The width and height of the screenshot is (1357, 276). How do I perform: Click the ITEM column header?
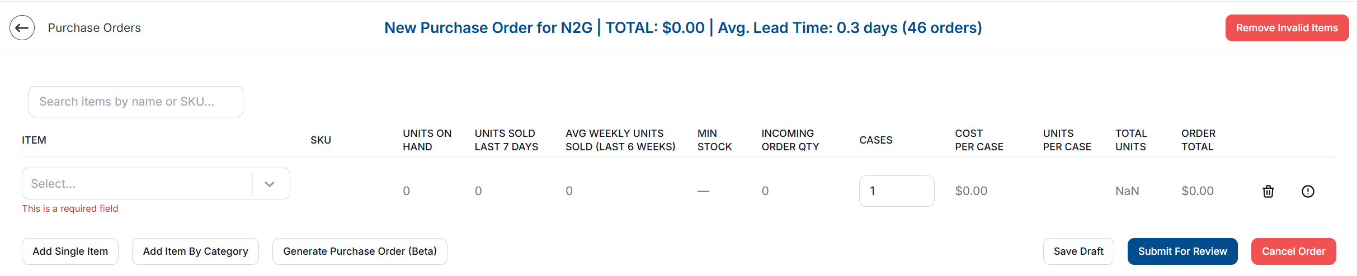[34, 140]
